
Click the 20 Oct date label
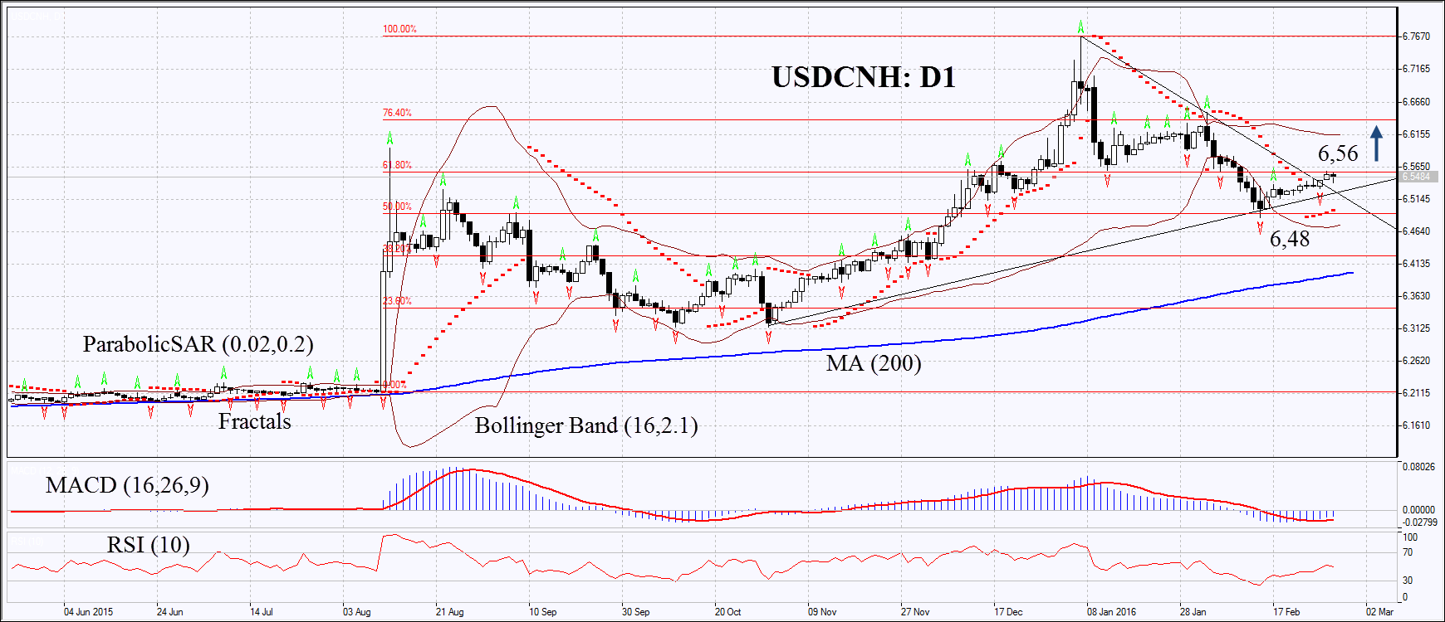pyautogui.click(x=727, y=612)
